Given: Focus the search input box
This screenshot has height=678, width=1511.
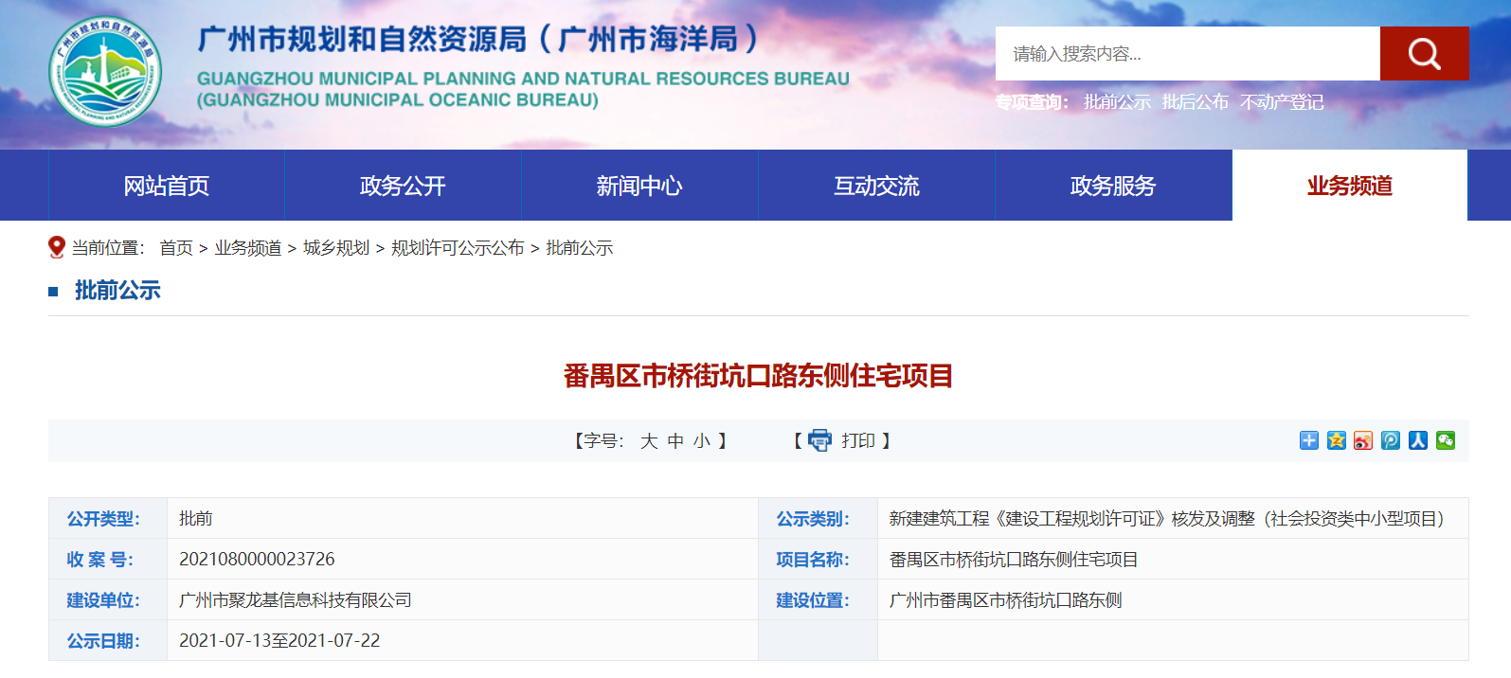Looking at the screenshot, I should 1188,54.
